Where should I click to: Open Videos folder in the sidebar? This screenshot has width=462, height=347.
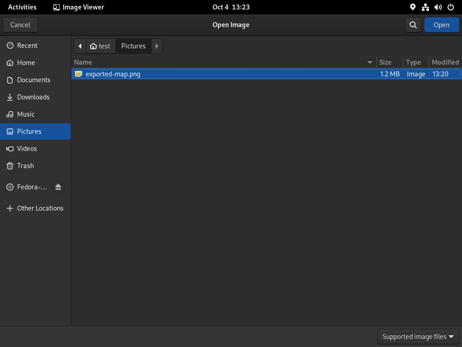[35, 148]
